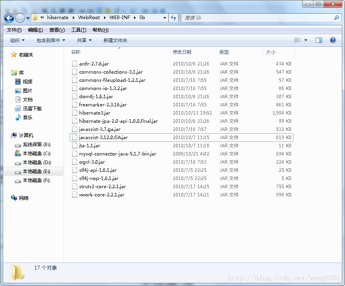The image size is (345, 286).
Task: Open the 帮助(H) menu
Action: [x=100, y=30]
